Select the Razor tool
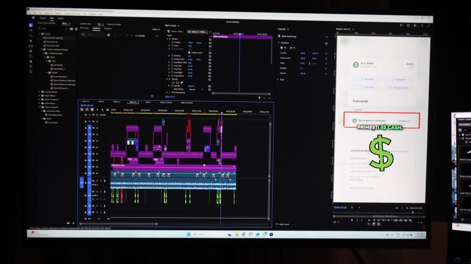The width and height of the screenshot is (471, 264). coord(31,40)
